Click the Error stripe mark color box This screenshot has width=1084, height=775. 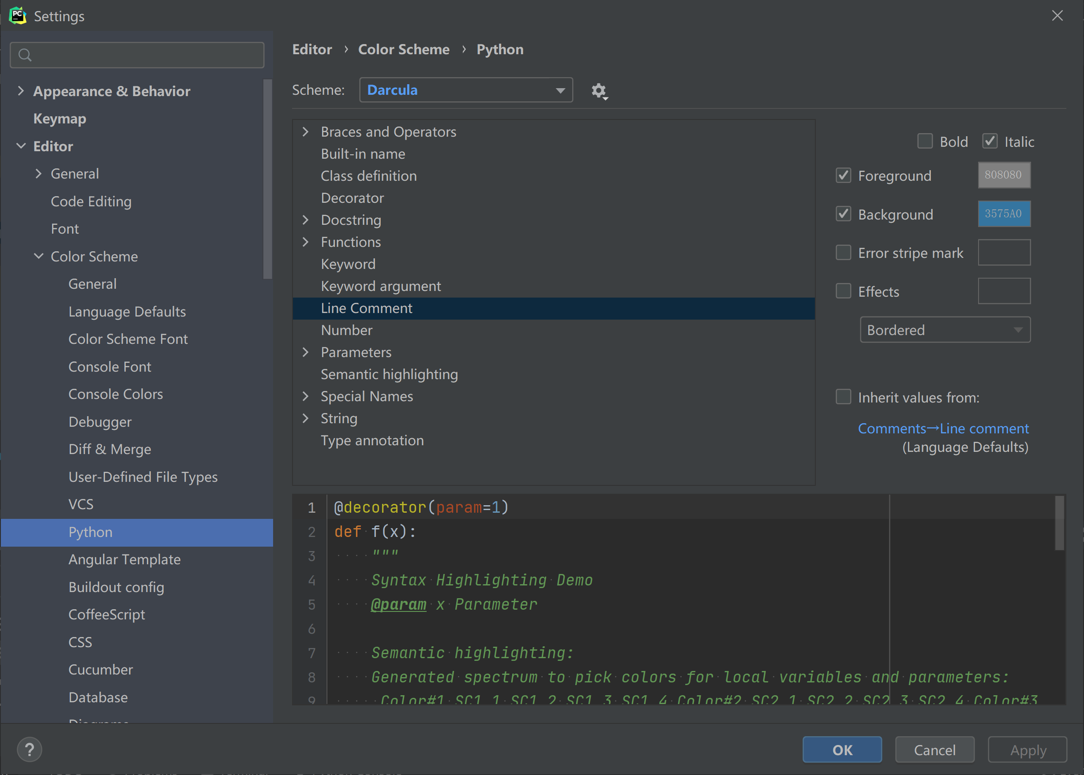(1004, 253)
